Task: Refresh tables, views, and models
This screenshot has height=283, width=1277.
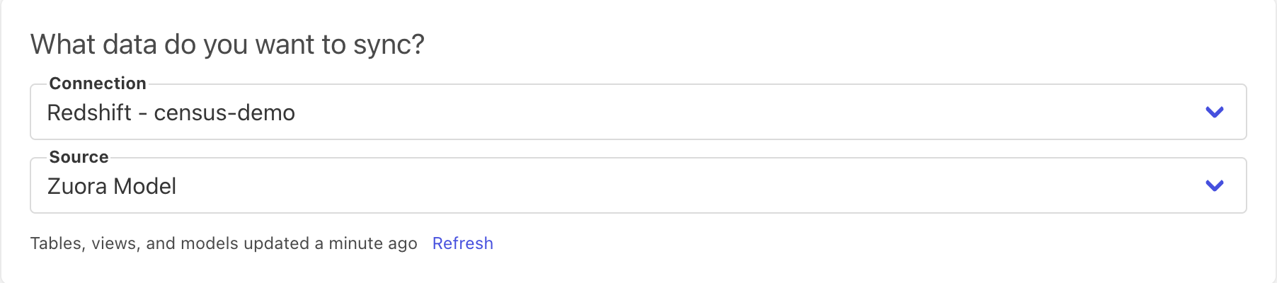Action: click(462, 243)
